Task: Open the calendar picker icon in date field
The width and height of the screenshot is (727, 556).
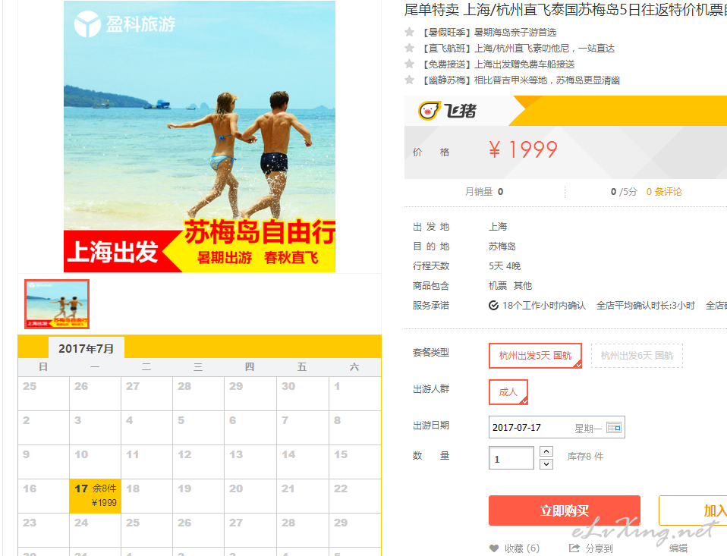Action: click(x=613, y=427)
